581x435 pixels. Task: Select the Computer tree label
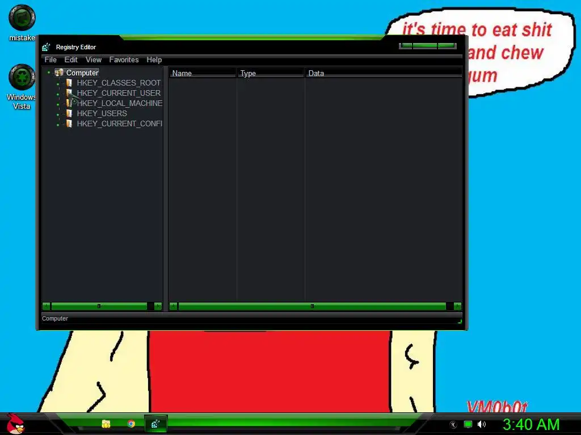click(82, 72)
